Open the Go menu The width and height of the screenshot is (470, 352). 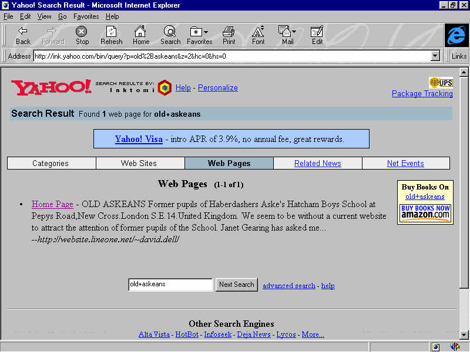[62, 16]
